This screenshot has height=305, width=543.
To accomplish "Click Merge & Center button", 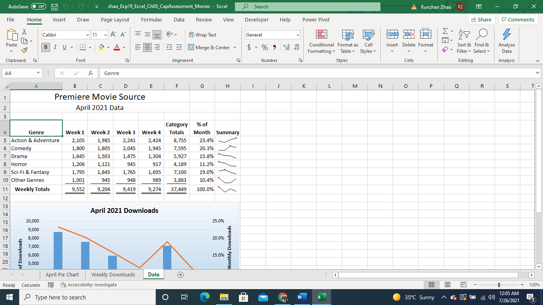I will [209, 47].
